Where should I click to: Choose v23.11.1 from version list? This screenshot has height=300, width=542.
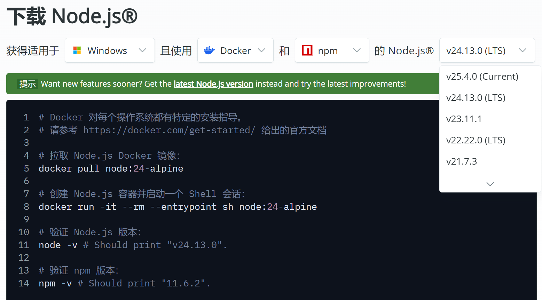(x=490, y=119)
